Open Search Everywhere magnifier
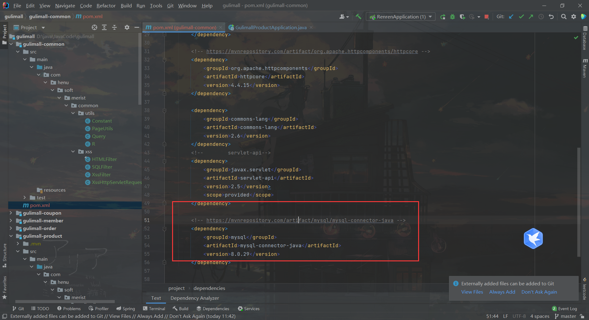This screenshot has width=589, height=320. pos(564,17)
